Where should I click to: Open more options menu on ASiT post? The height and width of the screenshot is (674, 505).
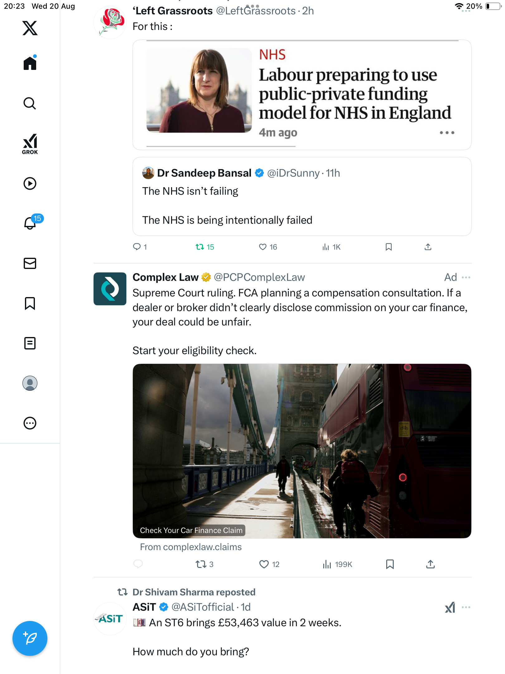pos(466,607)
